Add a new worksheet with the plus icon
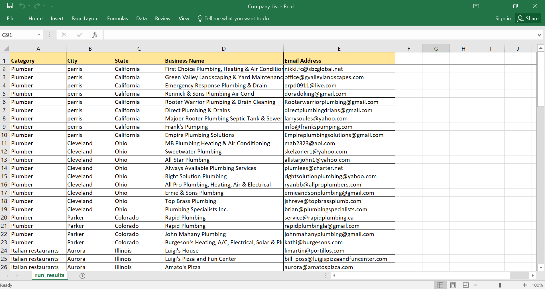Viewport: 545px width, 289px height. coord(82,275)
